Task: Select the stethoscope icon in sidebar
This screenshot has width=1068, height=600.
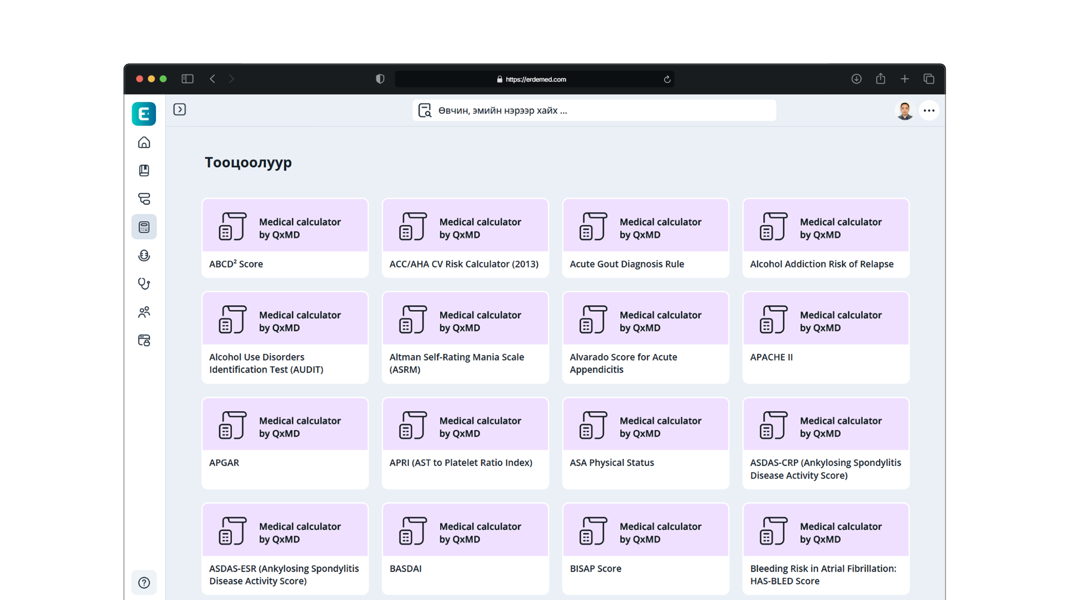Action: pyautogui.click(x=144, y=284)
